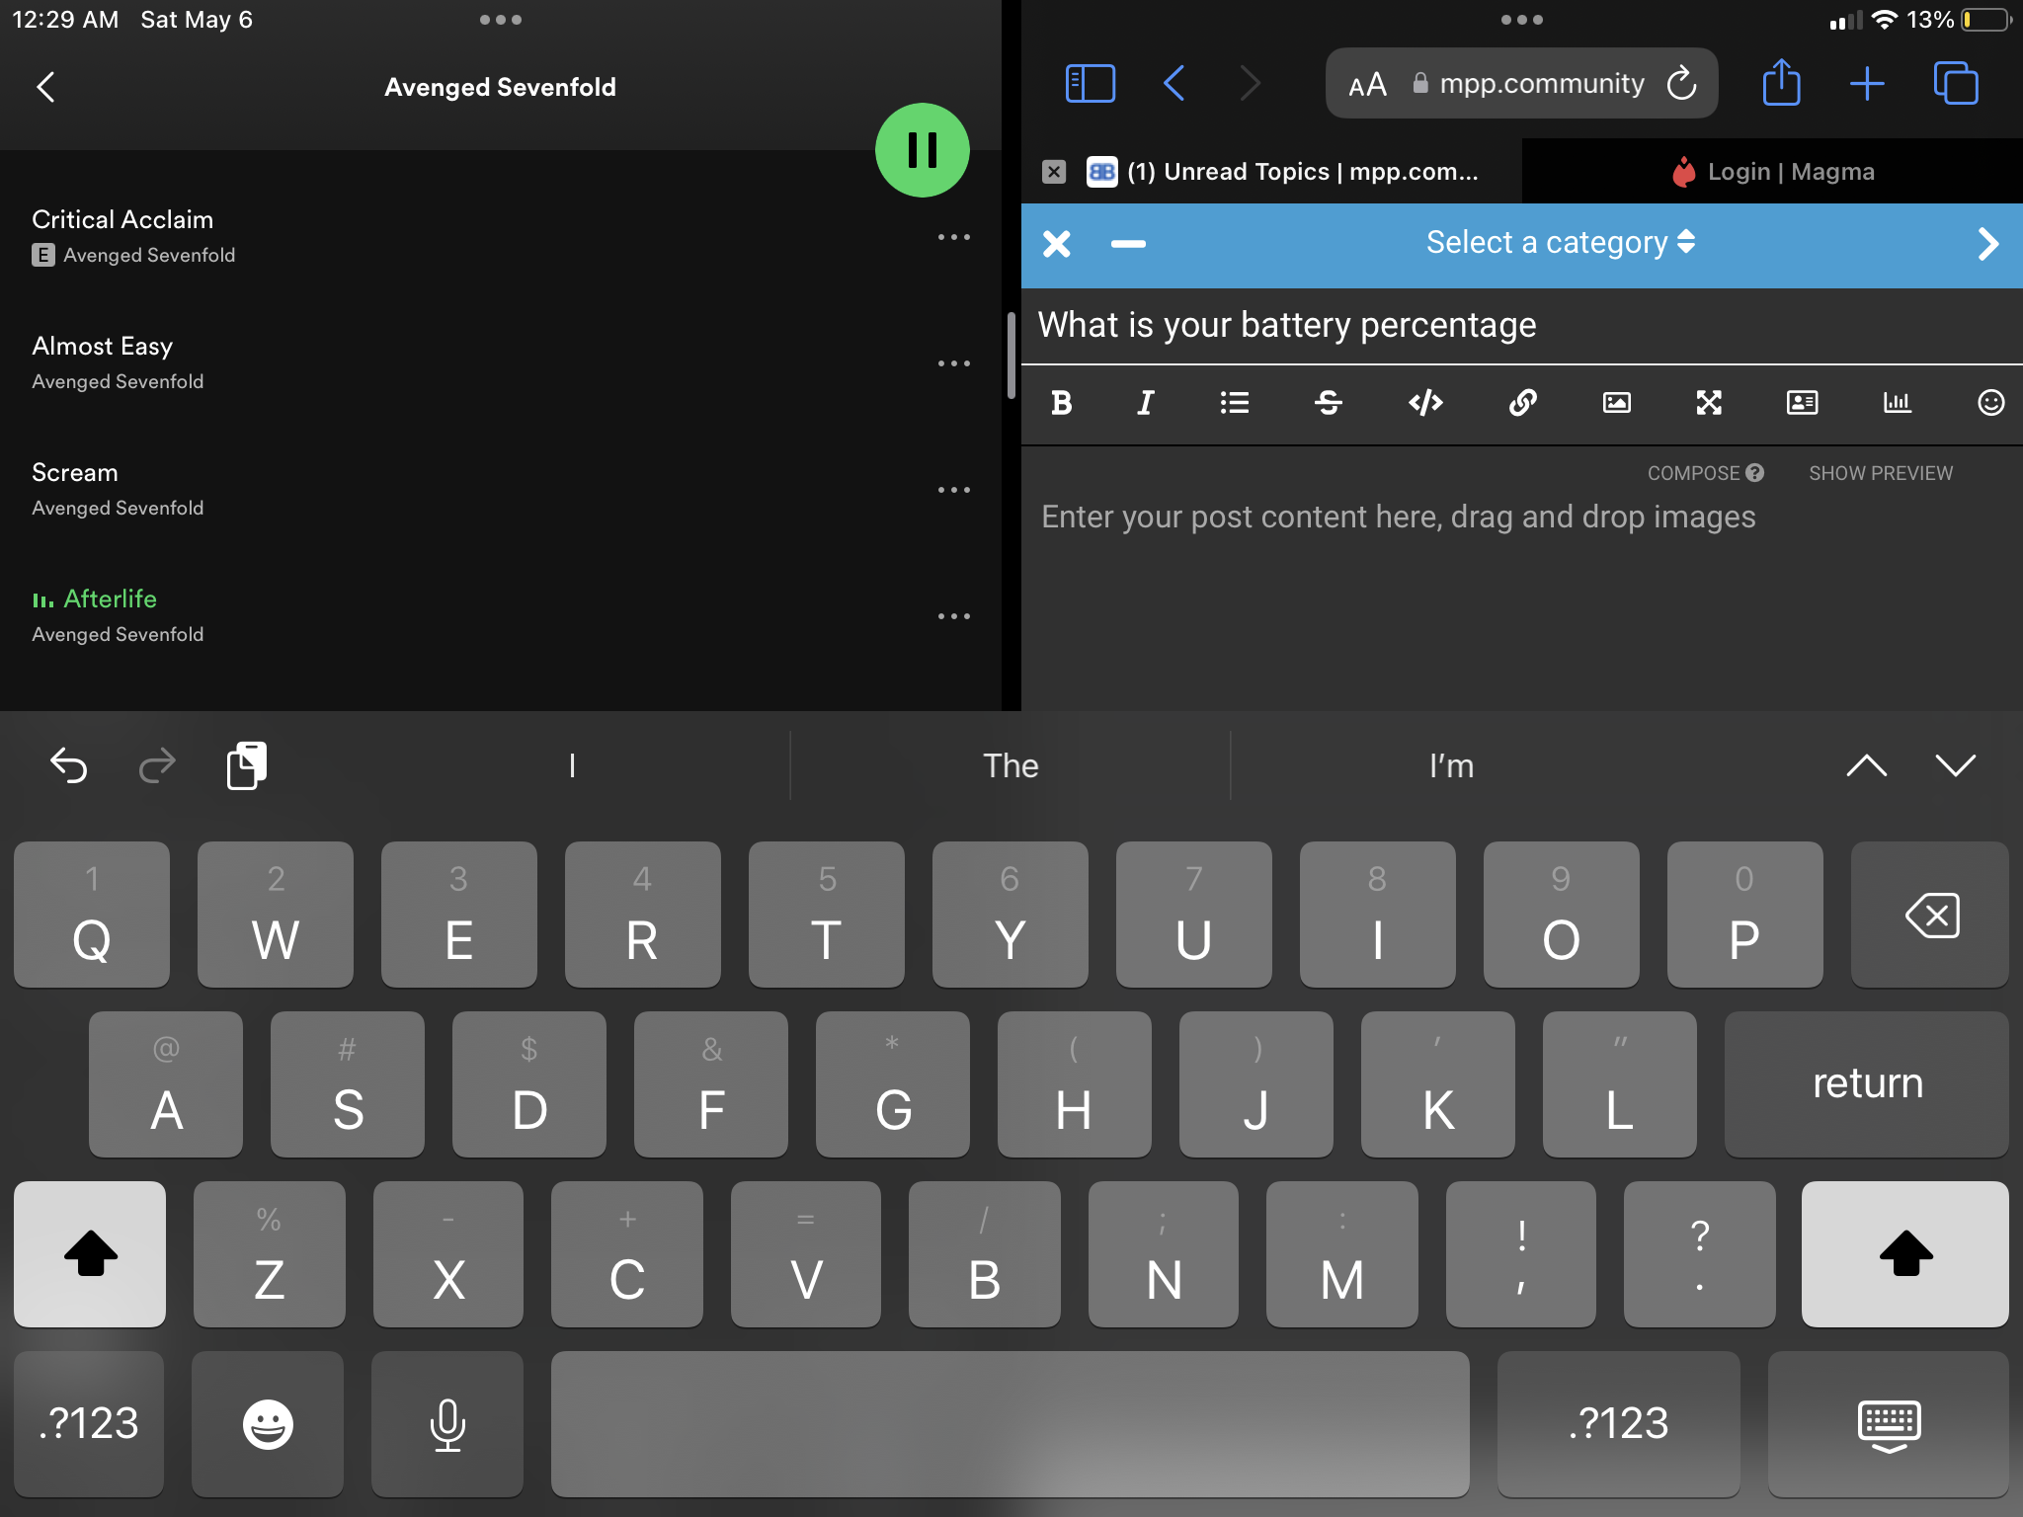
Task: Choose the suggestion "I'm"
Action: [x=1451, y=765]
